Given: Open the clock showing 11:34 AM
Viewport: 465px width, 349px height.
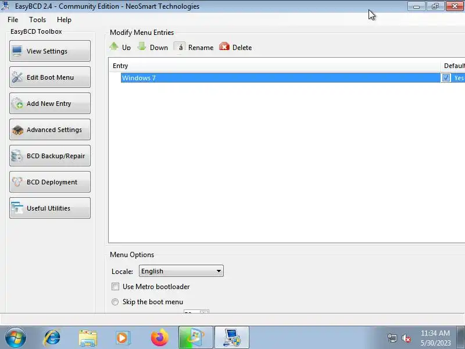Looking at the screenshot, I should click(435, 338).
